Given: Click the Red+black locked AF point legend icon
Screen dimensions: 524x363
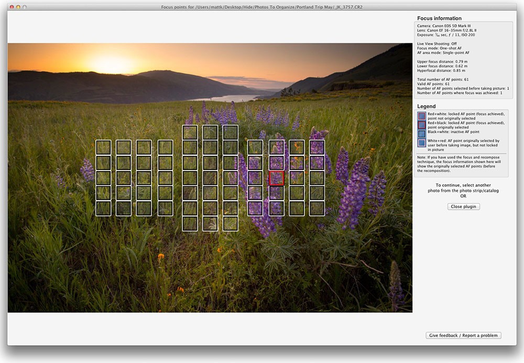Looking at the screenshot, I should pos(422,124).
